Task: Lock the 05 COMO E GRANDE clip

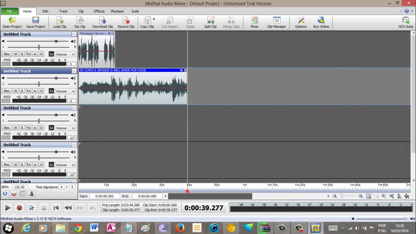Action: coord(181,70)
